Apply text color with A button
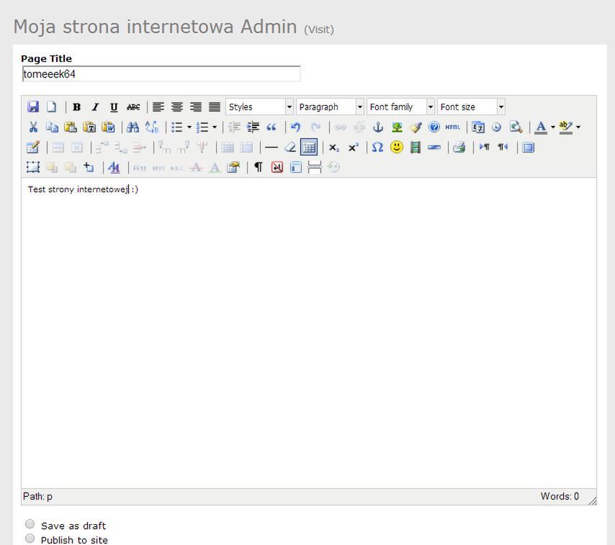This screenshot has height=545, width=615. pos(541,127)
